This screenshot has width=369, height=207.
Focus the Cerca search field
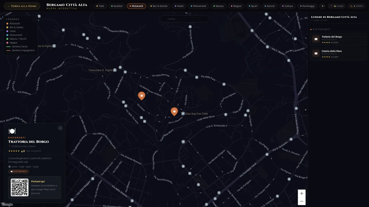184,19
